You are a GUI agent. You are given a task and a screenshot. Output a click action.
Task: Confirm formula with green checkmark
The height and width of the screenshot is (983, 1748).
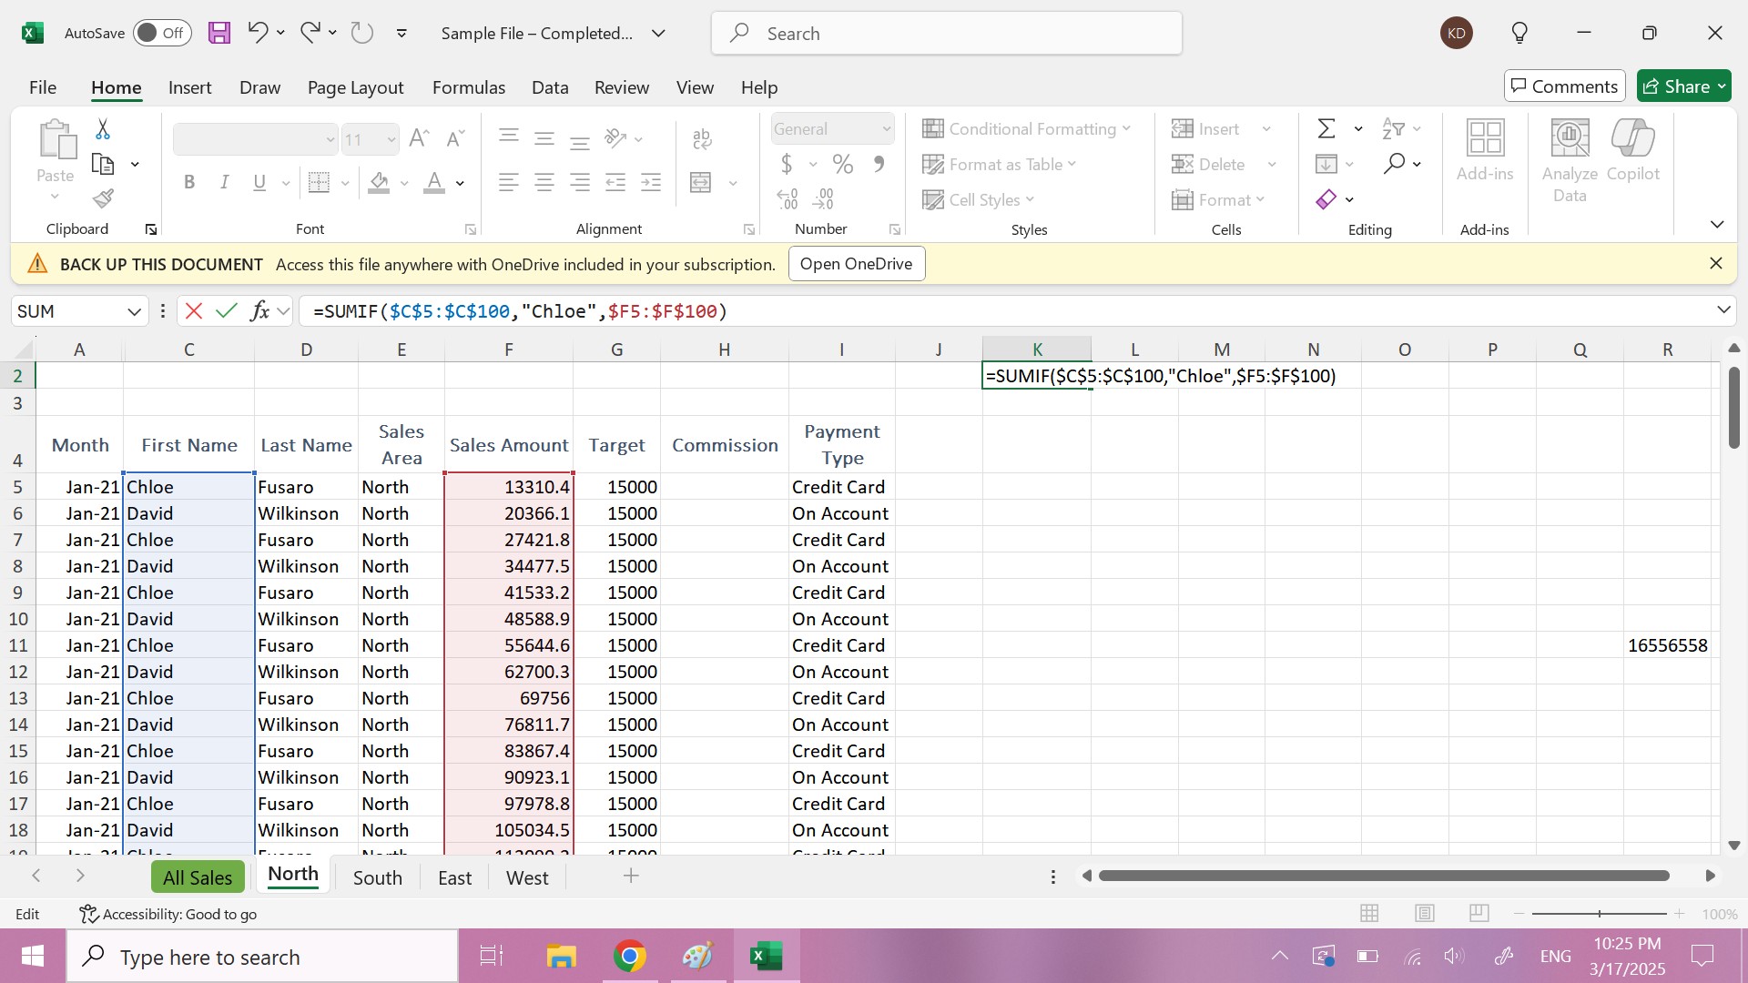[x=227, y=311]
